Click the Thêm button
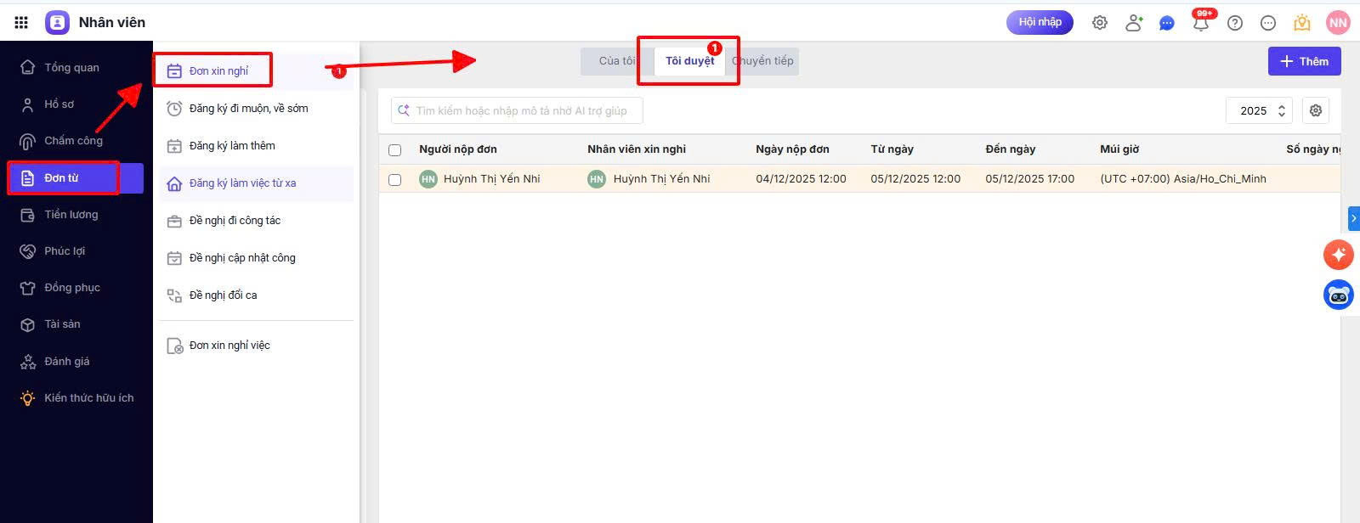1360x523 pixels. pyautogui.click(x=1304, y=61)
